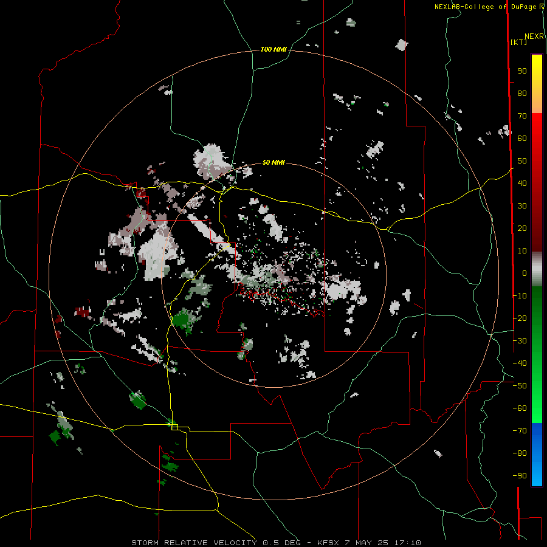
Task: Click the 50 value on velocity scale
Action: click(522, 161)
